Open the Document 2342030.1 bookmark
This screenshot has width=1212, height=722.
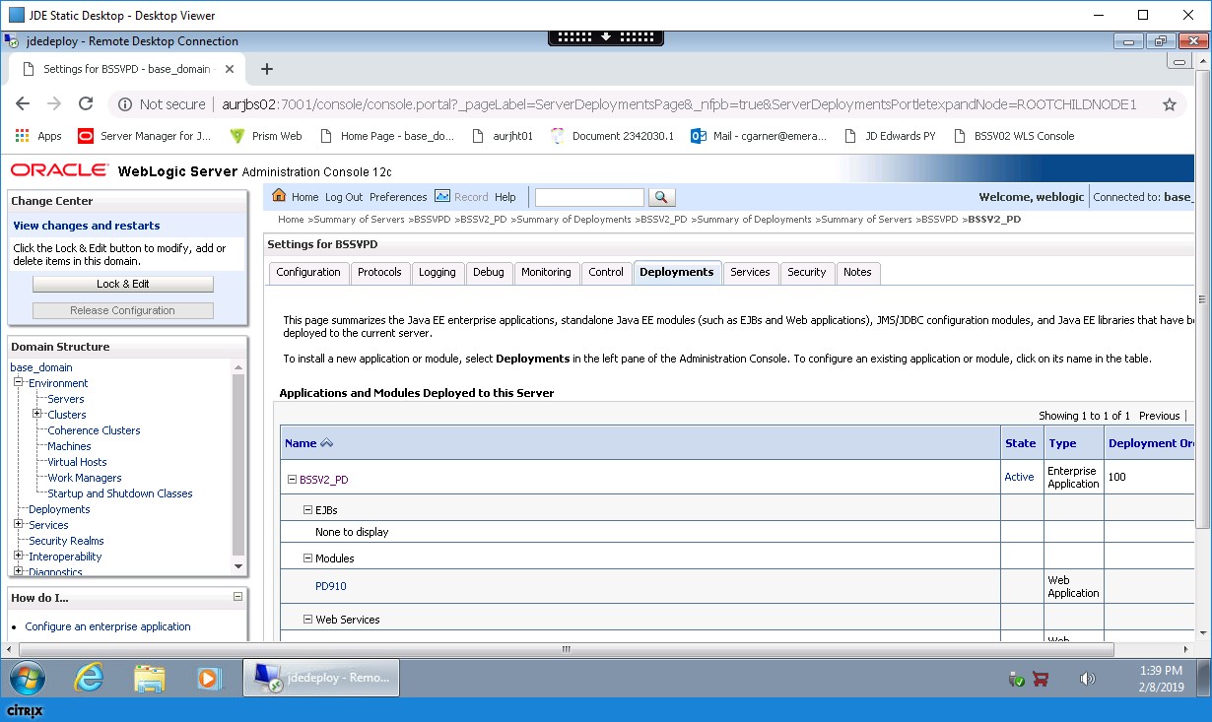(612, 136)
